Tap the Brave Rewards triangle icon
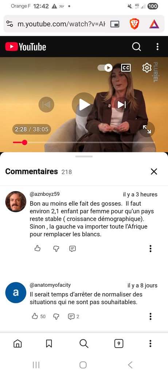This screenshot has width=168, height=375. (154, 24)
